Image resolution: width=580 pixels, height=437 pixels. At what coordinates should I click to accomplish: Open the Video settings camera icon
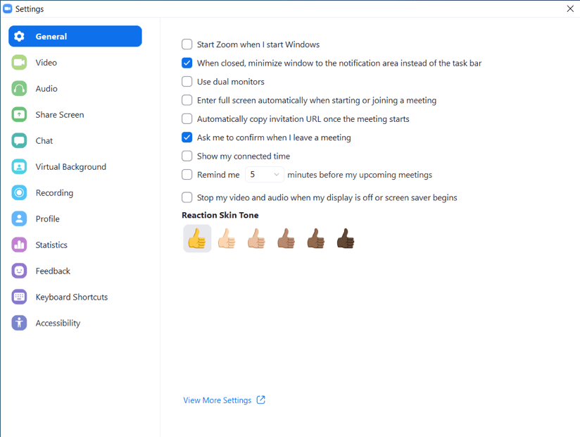coord(19,63)
